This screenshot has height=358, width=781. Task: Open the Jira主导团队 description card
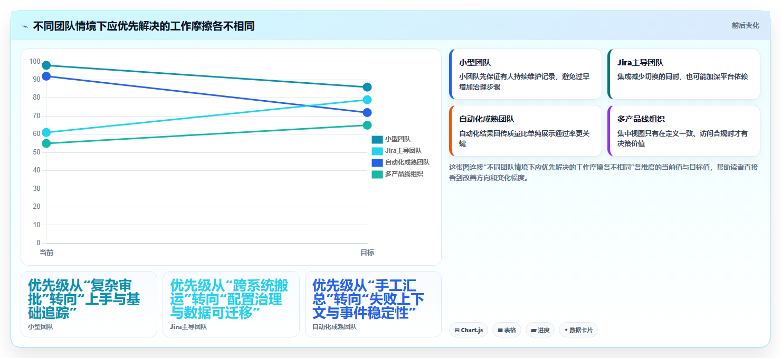coord(684,74)
